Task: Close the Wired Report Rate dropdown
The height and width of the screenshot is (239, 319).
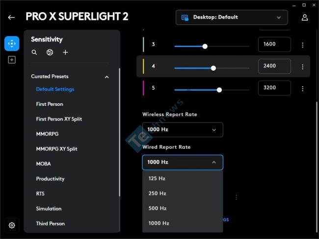Action: point(183,162)
